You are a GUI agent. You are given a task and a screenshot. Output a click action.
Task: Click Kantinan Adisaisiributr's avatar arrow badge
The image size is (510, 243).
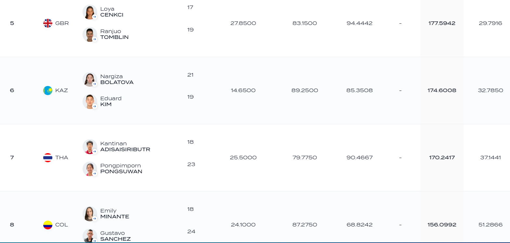(95, 151)
